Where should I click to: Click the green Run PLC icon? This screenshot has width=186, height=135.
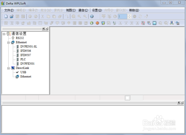click(x=92, y=23)
